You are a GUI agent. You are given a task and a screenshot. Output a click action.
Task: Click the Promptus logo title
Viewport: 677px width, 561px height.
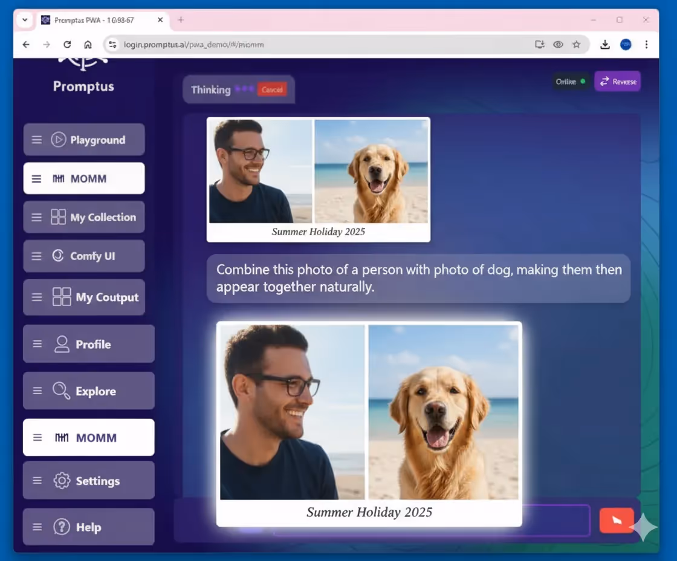(84, 86)
